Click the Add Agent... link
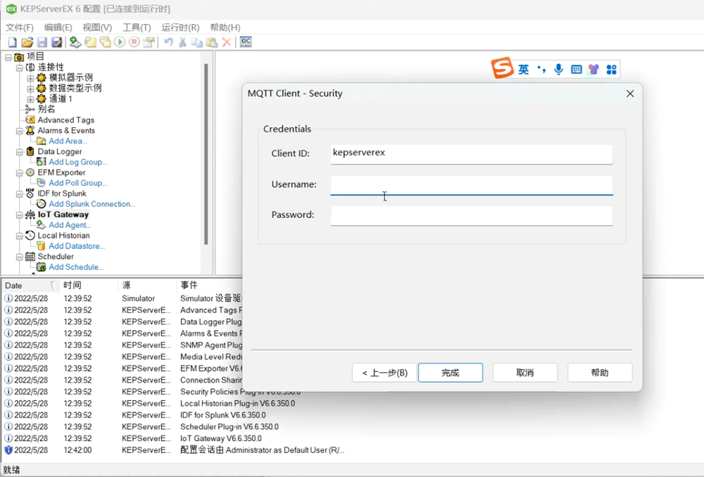Image resolution: width=704 pixels, height=477 pixels. click(70, 225)
